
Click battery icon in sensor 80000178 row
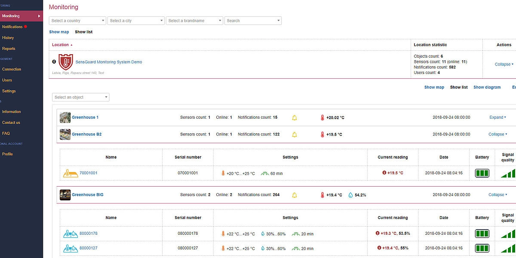pyautogui.click(x=482, y=233)
